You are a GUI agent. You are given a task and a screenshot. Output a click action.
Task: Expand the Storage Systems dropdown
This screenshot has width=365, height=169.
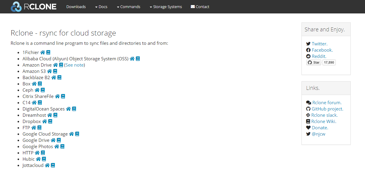point(166,7)
